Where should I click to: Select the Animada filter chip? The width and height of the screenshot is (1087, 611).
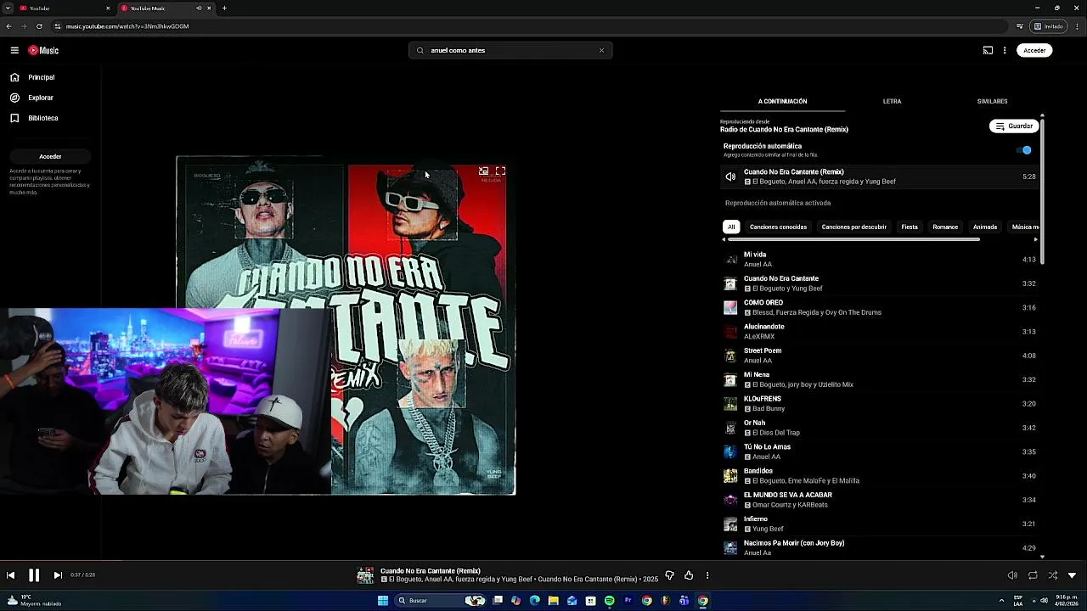(x=985, y=227)
